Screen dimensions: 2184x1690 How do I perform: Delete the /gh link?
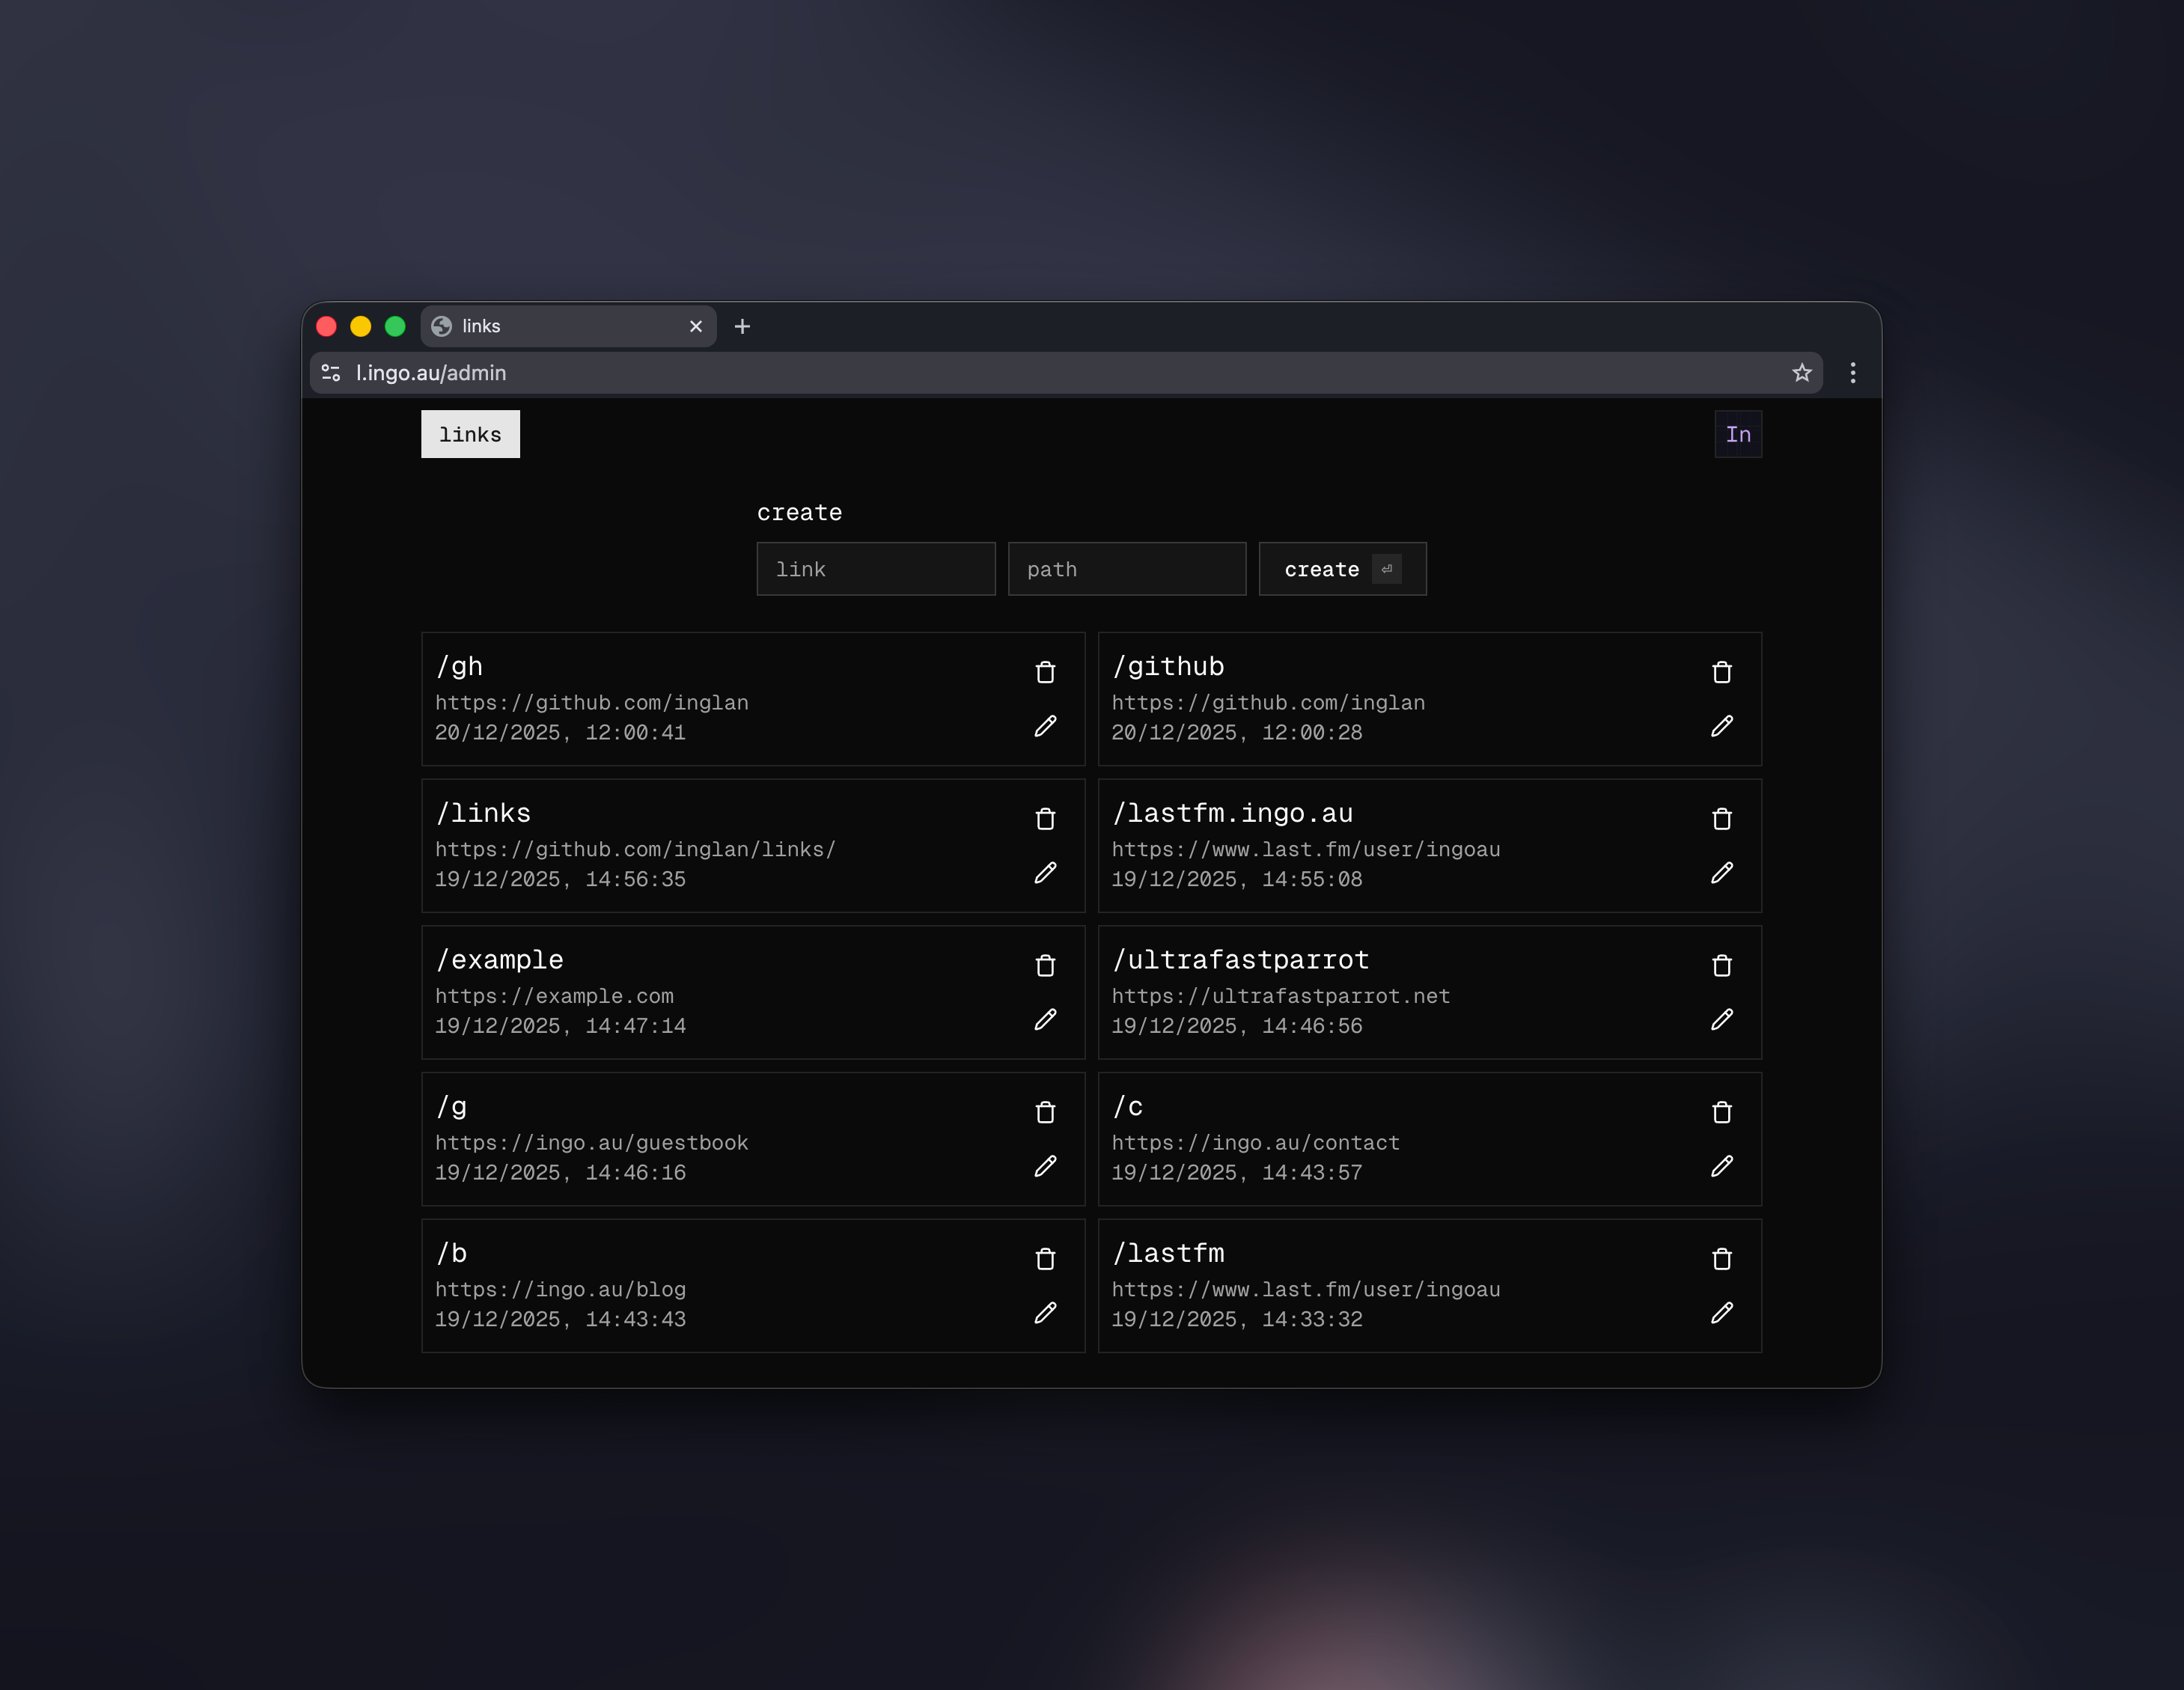point(1045,672)
